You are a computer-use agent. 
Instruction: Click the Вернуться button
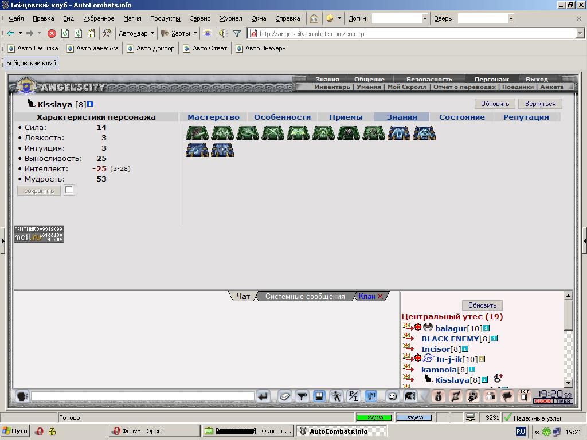tap(540, 104)
